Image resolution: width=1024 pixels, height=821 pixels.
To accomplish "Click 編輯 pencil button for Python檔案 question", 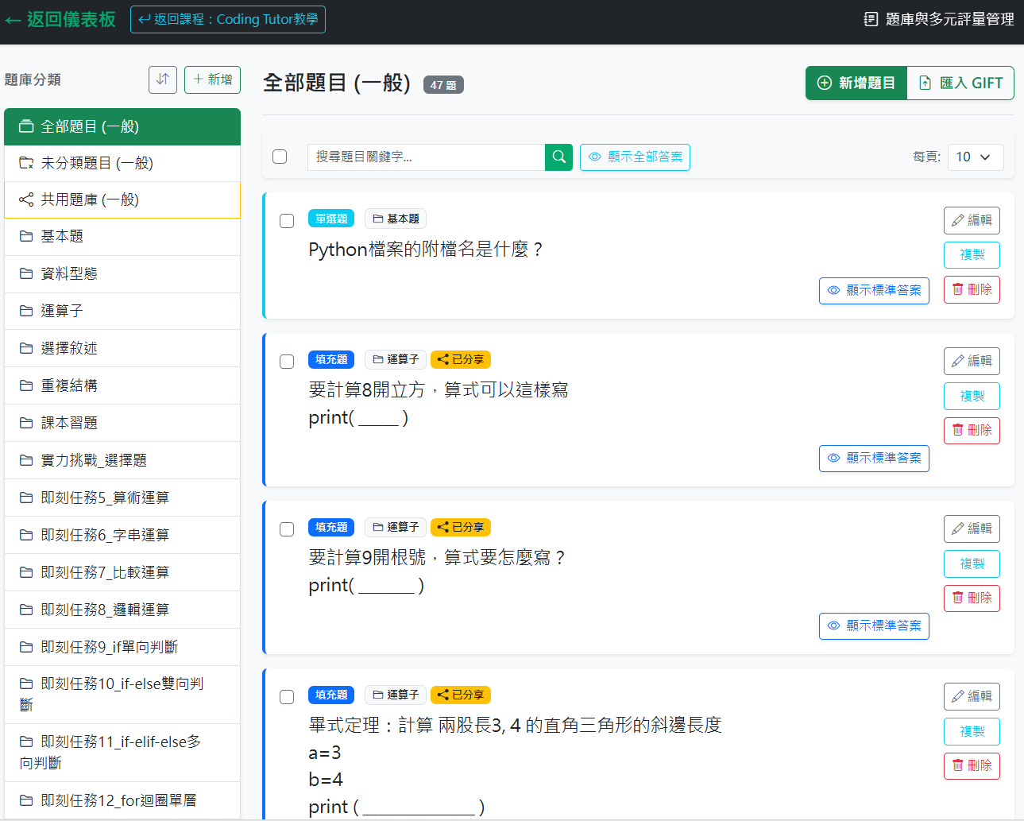I will click(x=971, y=220).
